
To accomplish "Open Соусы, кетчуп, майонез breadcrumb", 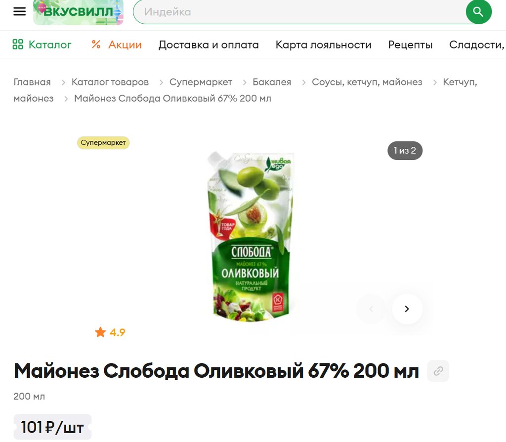I will pyautogui.click(x=367, y=82).
